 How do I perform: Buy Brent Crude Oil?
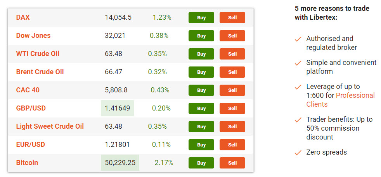pyautogui.click(x=201, y=72)
